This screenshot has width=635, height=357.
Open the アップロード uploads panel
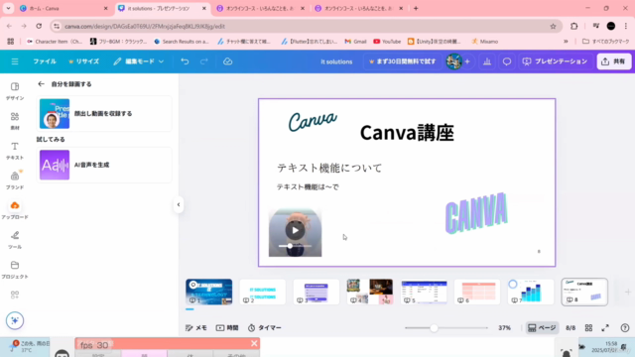click(x=15, y=210)
